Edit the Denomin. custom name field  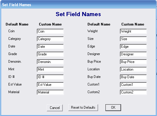(50, 62)
